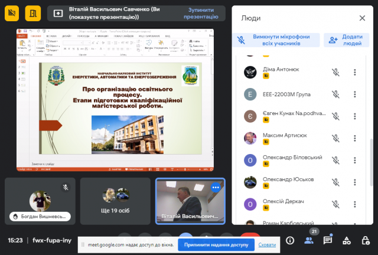Mute Діма Антонюк's microphone
This screenshot has height=255, width=378.
(335, 73)
